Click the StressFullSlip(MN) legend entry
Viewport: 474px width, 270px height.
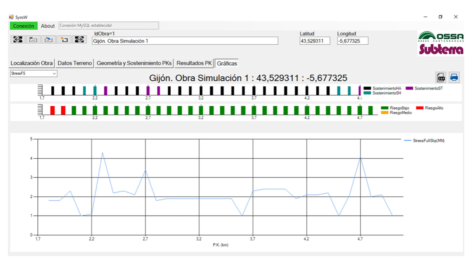click(x=424, y=141)
